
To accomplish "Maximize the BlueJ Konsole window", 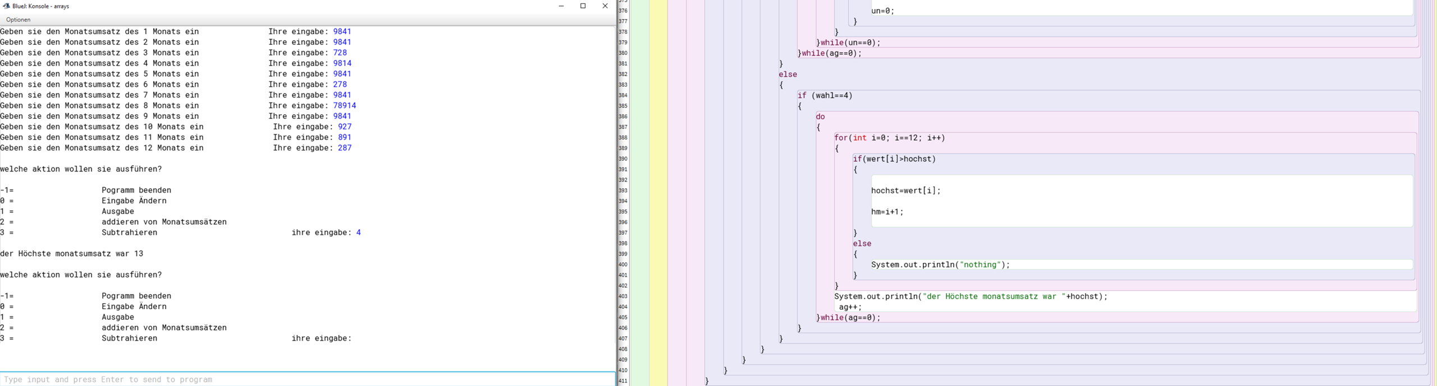I will pos(583,6).
